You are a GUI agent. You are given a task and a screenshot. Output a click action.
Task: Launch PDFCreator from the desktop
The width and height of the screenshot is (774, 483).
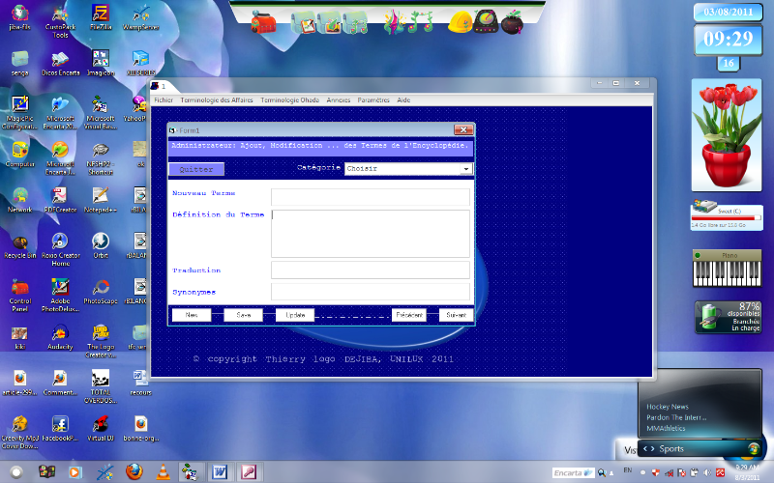(60, 201)
